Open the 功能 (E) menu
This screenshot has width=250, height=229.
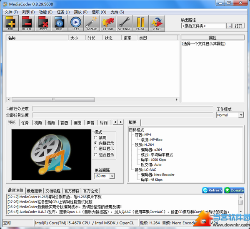coord(46,12)
